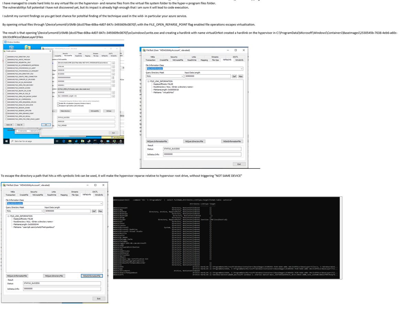Open the Query Directory Mask dropdown in the VirtualOrNot window
This screenshot has height=319, width=413.
[182, 76]
